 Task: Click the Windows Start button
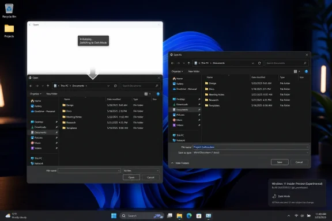click(114, 216)
